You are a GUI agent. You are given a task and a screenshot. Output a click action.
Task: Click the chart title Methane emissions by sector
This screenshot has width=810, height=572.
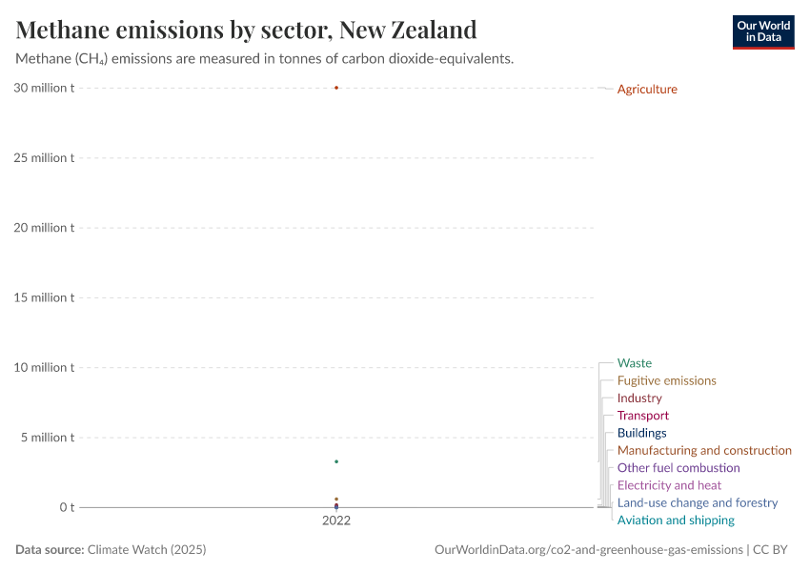(247, 29)
